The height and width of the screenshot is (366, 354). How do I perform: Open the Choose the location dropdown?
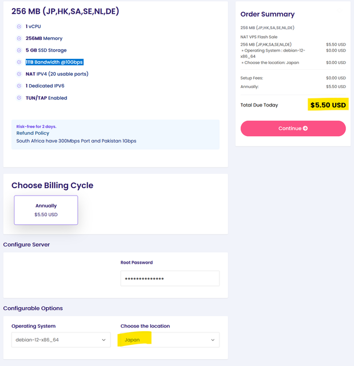tap(170, 340)
